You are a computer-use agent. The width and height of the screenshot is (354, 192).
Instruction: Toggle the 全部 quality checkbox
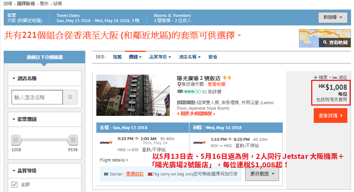[14, 185]
